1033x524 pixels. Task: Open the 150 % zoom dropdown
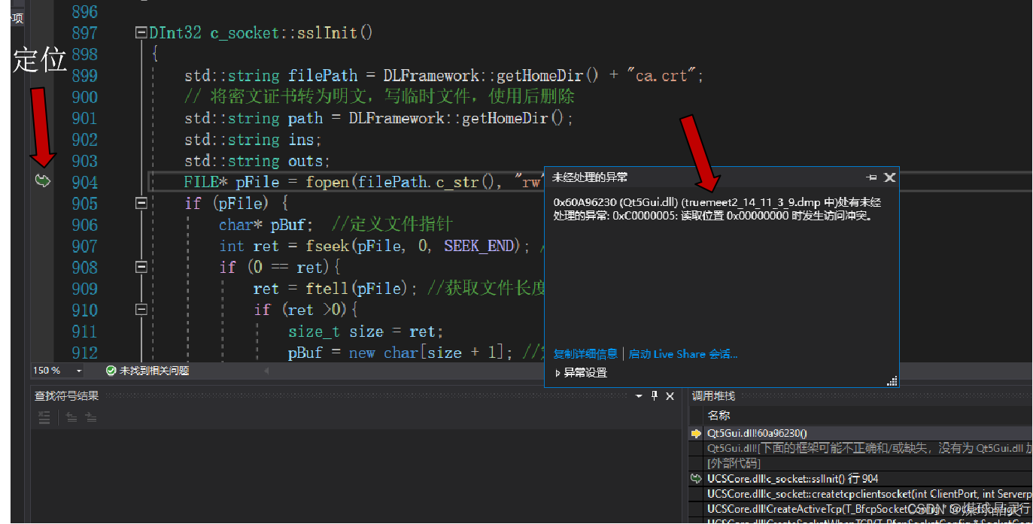(79, 371)
